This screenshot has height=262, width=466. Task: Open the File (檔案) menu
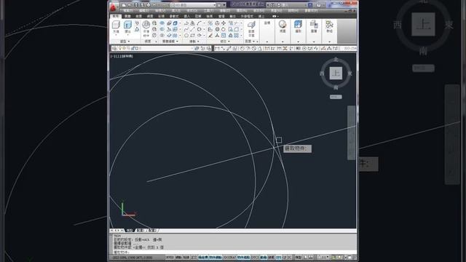(128, 11)
